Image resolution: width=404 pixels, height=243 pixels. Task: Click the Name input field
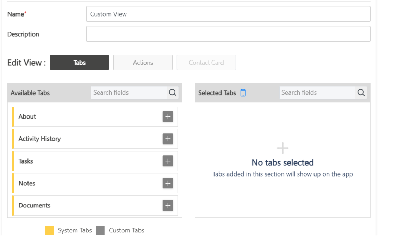(x=228, y=14)
